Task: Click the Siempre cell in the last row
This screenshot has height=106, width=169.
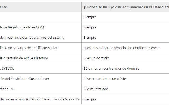Action: tap(125, 99)
